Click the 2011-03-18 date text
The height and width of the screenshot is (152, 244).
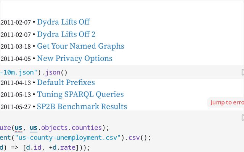15,47
